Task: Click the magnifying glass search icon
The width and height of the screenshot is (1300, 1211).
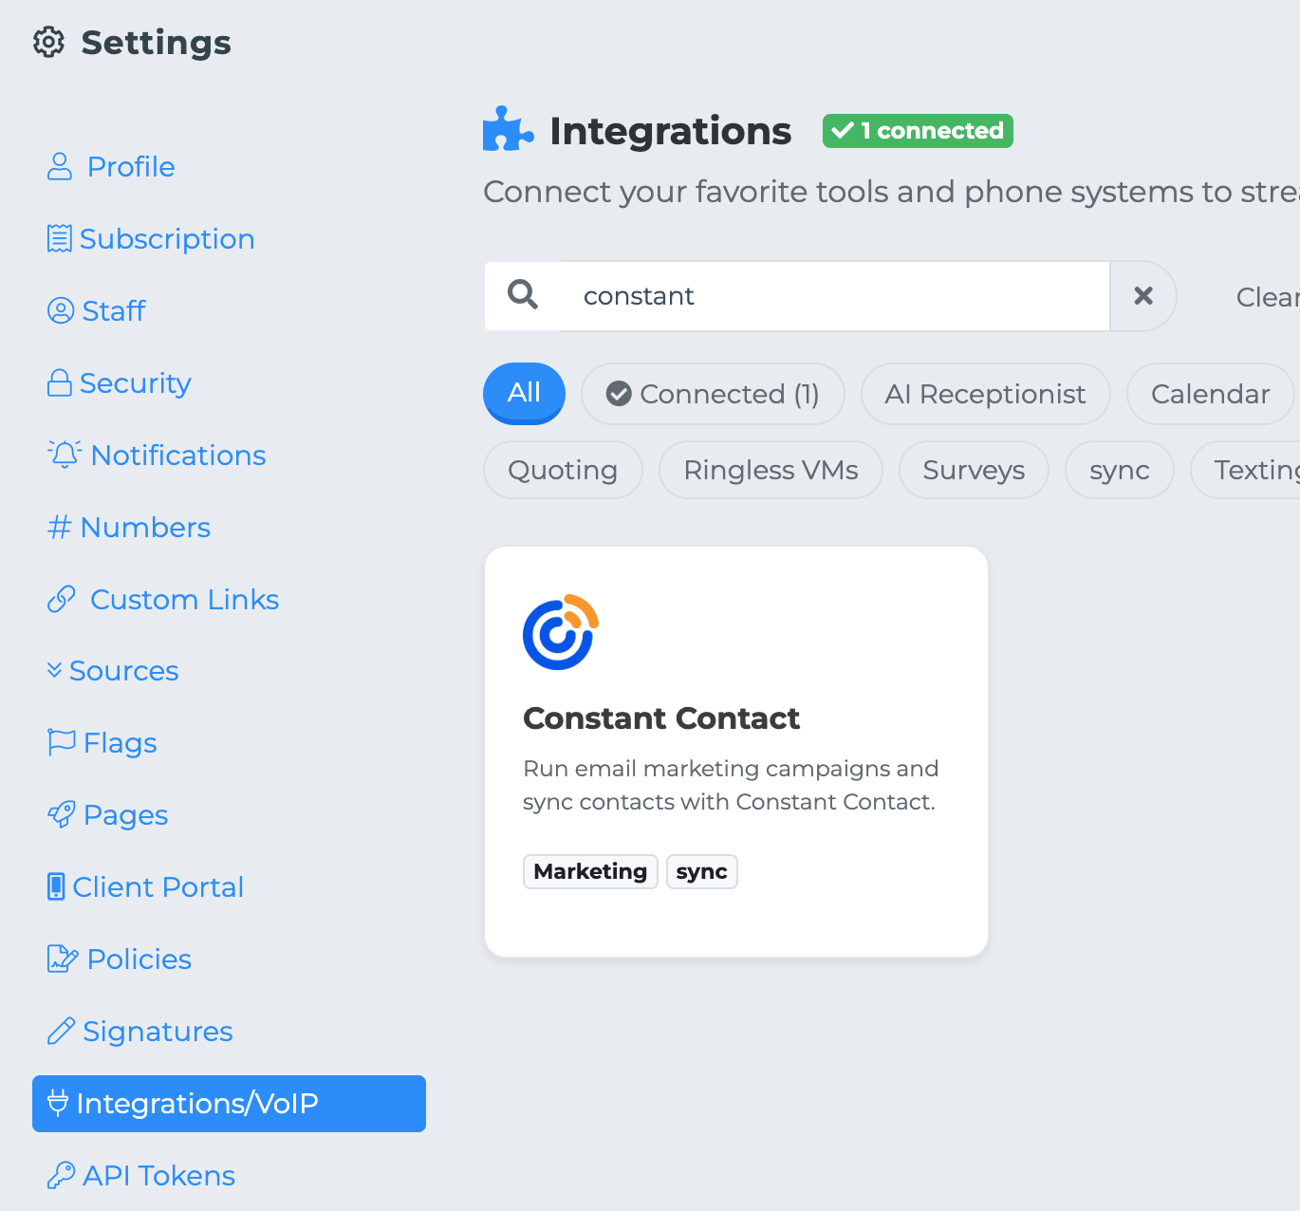Action: tap(523, 295)
